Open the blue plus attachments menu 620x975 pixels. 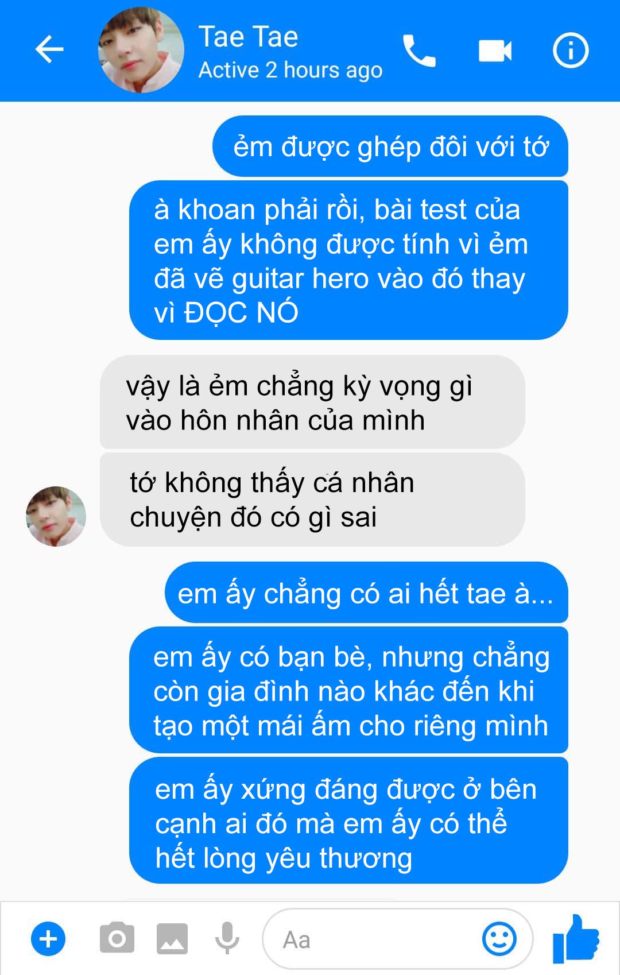(x=48, y=939)
